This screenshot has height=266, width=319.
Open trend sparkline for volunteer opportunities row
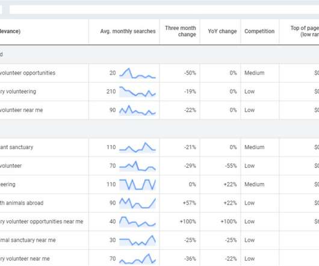pyautogui.click(x=137, y=73)
